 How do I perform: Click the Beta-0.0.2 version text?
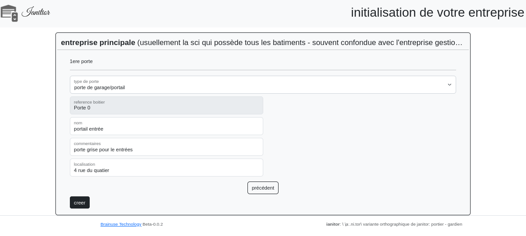(x=153, y=224)
